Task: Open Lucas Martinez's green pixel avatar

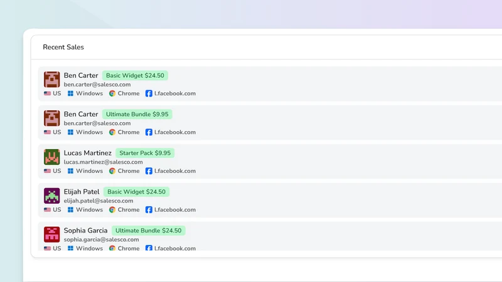Action: [52, 157]
